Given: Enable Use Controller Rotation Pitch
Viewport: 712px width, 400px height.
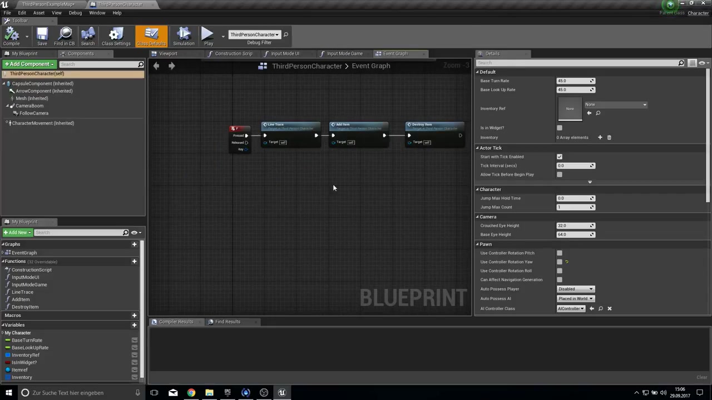Looking at the screenshot, I should point(560,253).
